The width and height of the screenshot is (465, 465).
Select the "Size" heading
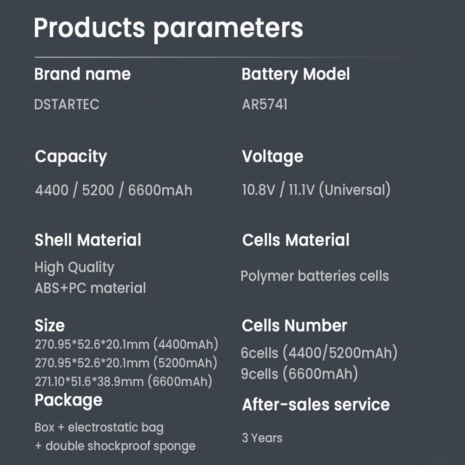(x=50, y=325)
